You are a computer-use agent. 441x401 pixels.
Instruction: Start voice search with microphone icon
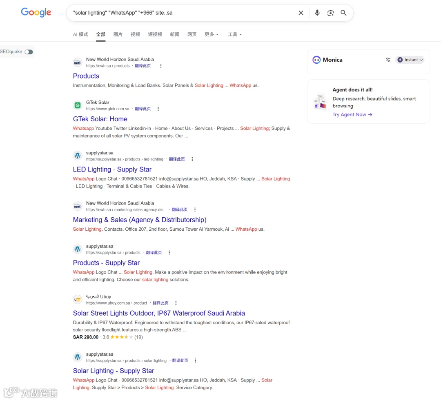point(317,13)
